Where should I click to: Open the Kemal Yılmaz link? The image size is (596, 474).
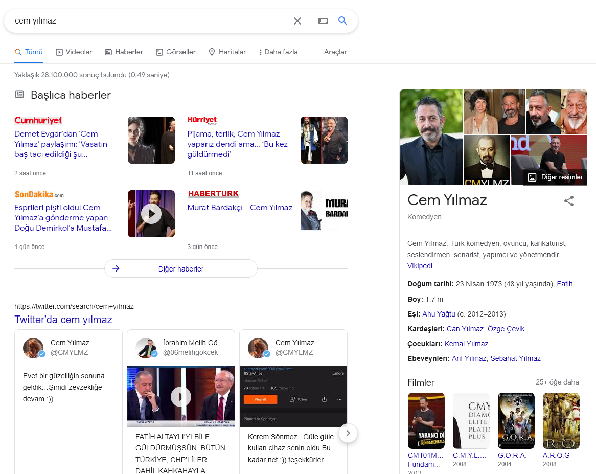466,344
